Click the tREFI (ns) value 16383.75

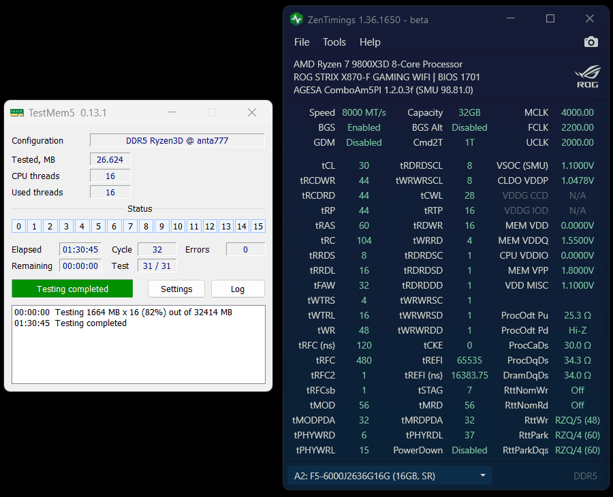tap(469, 375)
